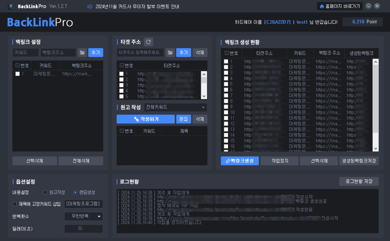390x241 pixels.
Task: Click the folder icon in target address panel
Action: [x=170, y=52]
